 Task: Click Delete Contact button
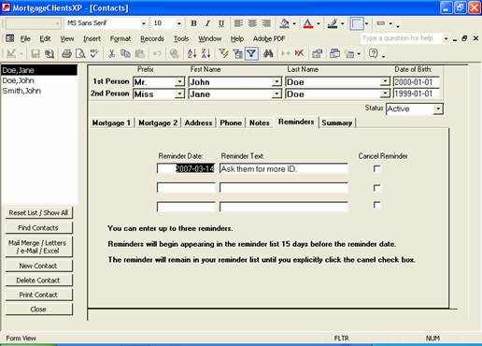[x=38, y=281]
